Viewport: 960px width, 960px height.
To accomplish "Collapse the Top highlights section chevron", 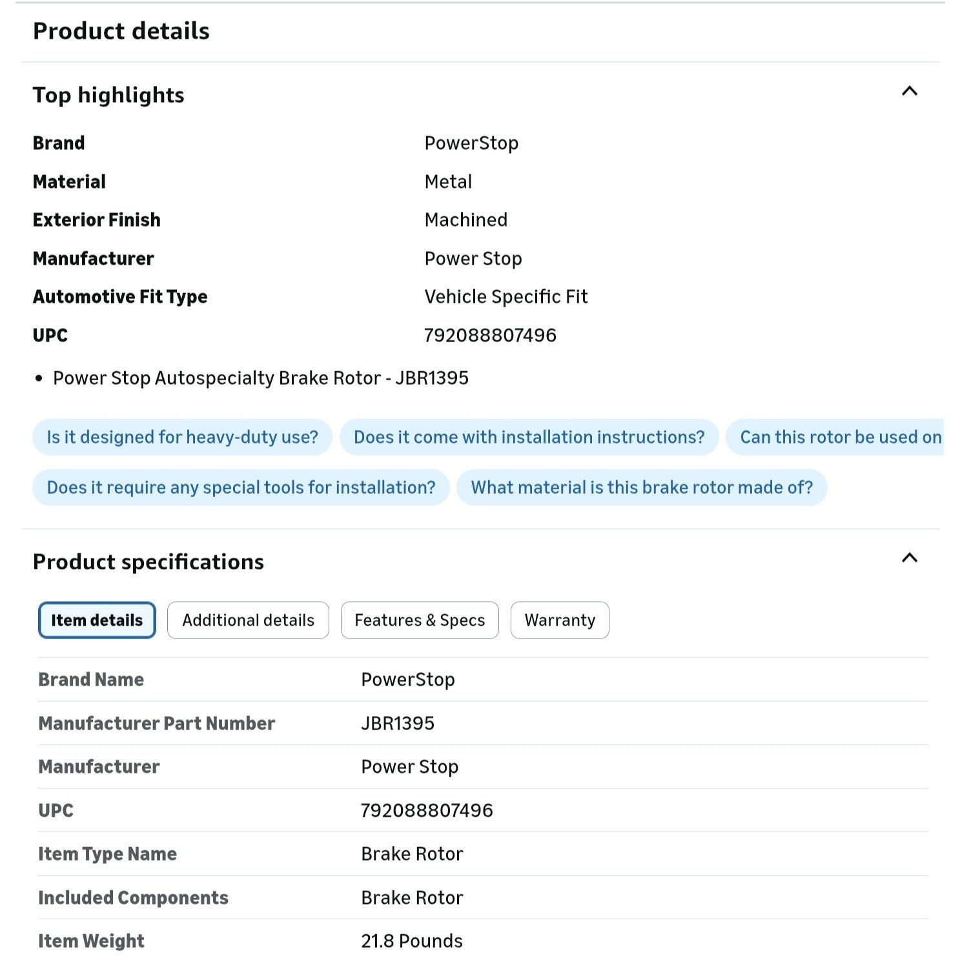I will 909,92.
